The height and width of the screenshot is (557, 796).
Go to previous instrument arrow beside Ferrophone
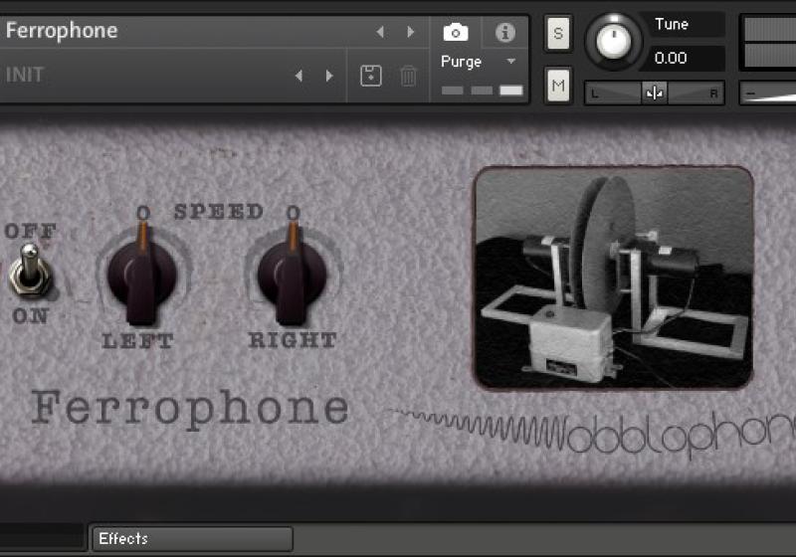coord(379,32)
